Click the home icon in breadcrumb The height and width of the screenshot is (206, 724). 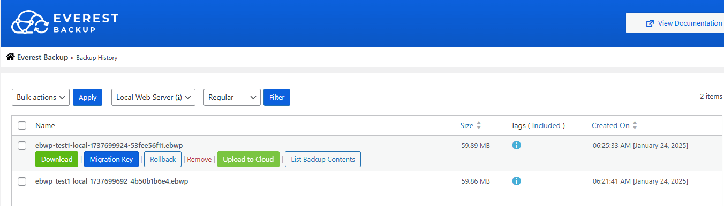[10, 57]
